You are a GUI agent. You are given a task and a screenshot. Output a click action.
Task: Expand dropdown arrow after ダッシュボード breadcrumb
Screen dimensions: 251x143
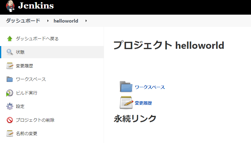coord(48,21)
